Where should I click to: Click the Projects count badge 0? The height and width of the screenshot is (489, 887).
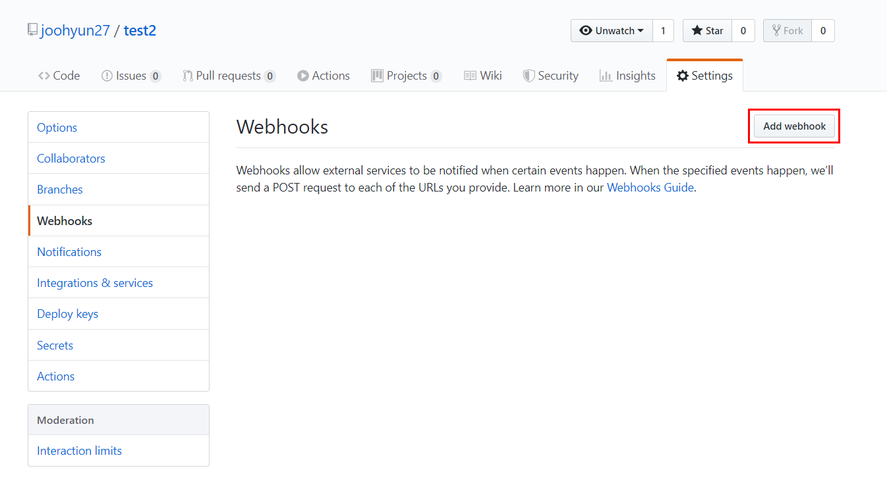coord(436,76)
